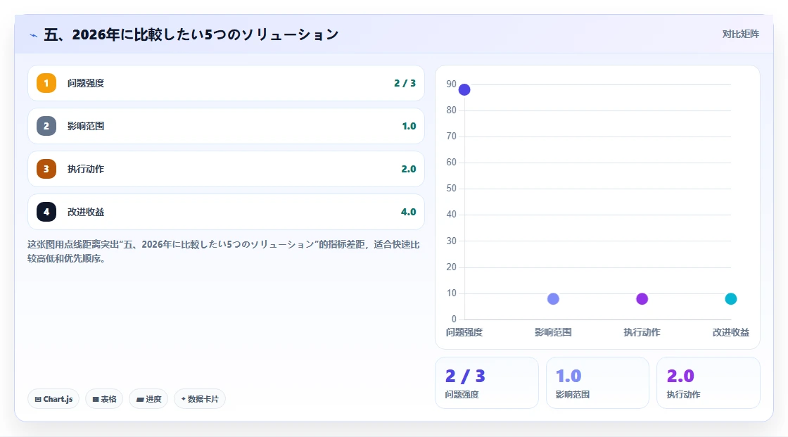788x437 pixels.
Task: Click the 数据卡片 tag
Action: click(x=200, y=399)
